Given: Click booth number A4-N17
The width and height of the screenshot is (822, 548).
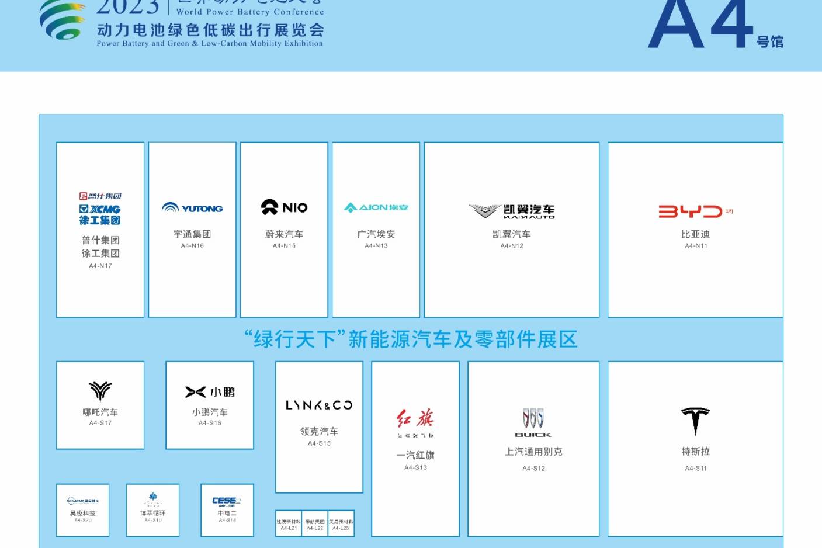Looking at the screenshot, I should pos(100,266).
